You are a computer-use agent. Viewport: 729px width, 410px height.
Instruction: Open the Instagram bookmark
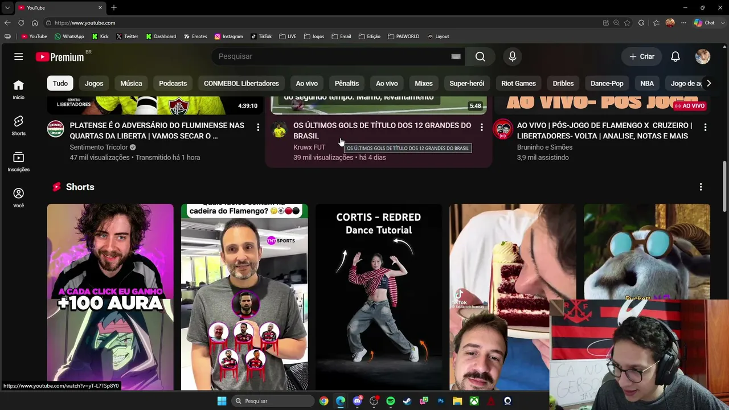(x=229, y=36)
